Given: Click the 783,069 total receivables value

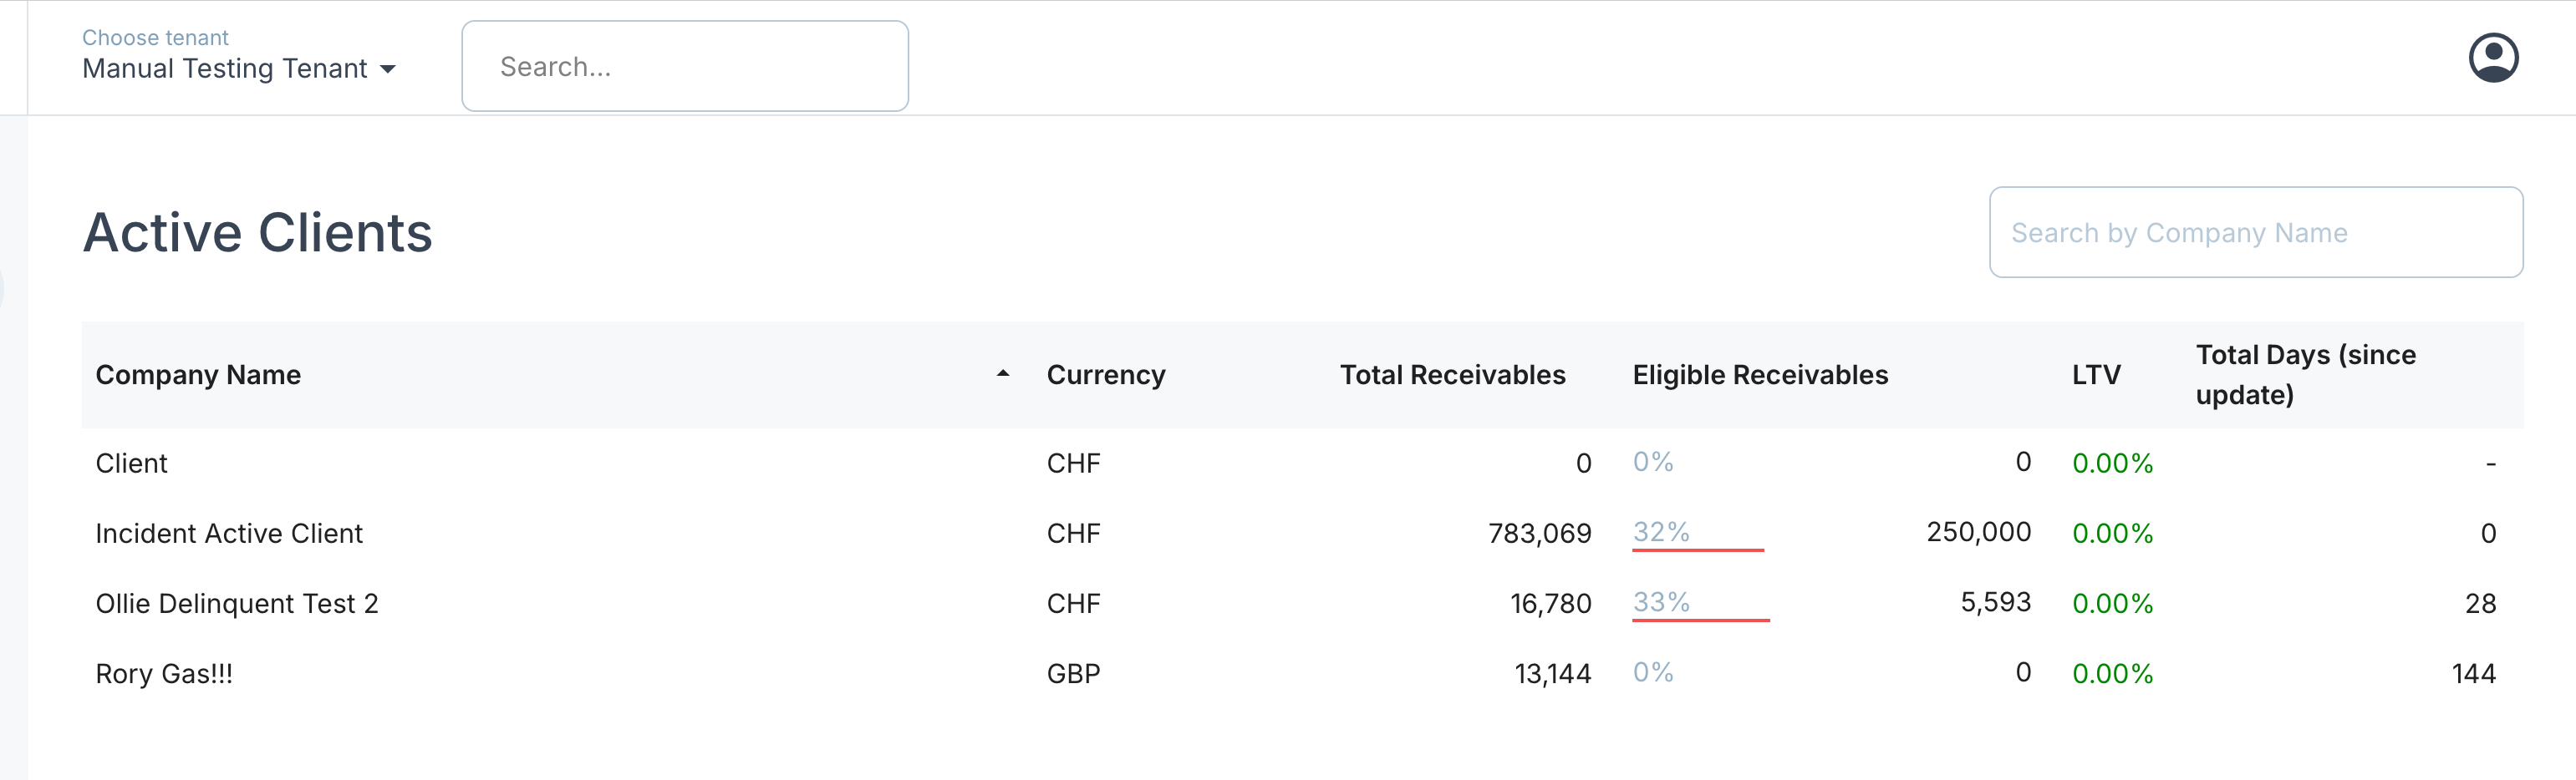Looking at the screenshot, I should (x=1539, y=534).
